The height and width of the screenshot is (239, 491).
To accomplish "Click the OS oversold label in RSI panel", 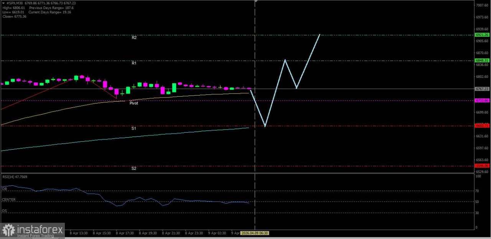I will coord(4,211).
